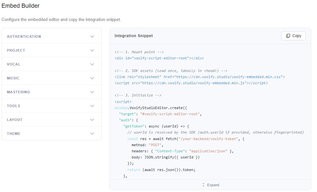Click the 'Configure the embedded editor' description
The height and width of the screenshot is (192, 317).
[61, 20]
